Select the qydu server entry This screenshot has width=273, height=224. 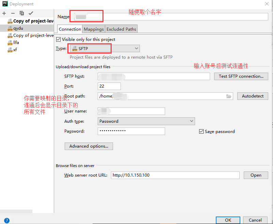click(x=27, y=28)
